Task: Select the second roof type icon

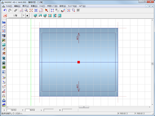Action: 40,16
